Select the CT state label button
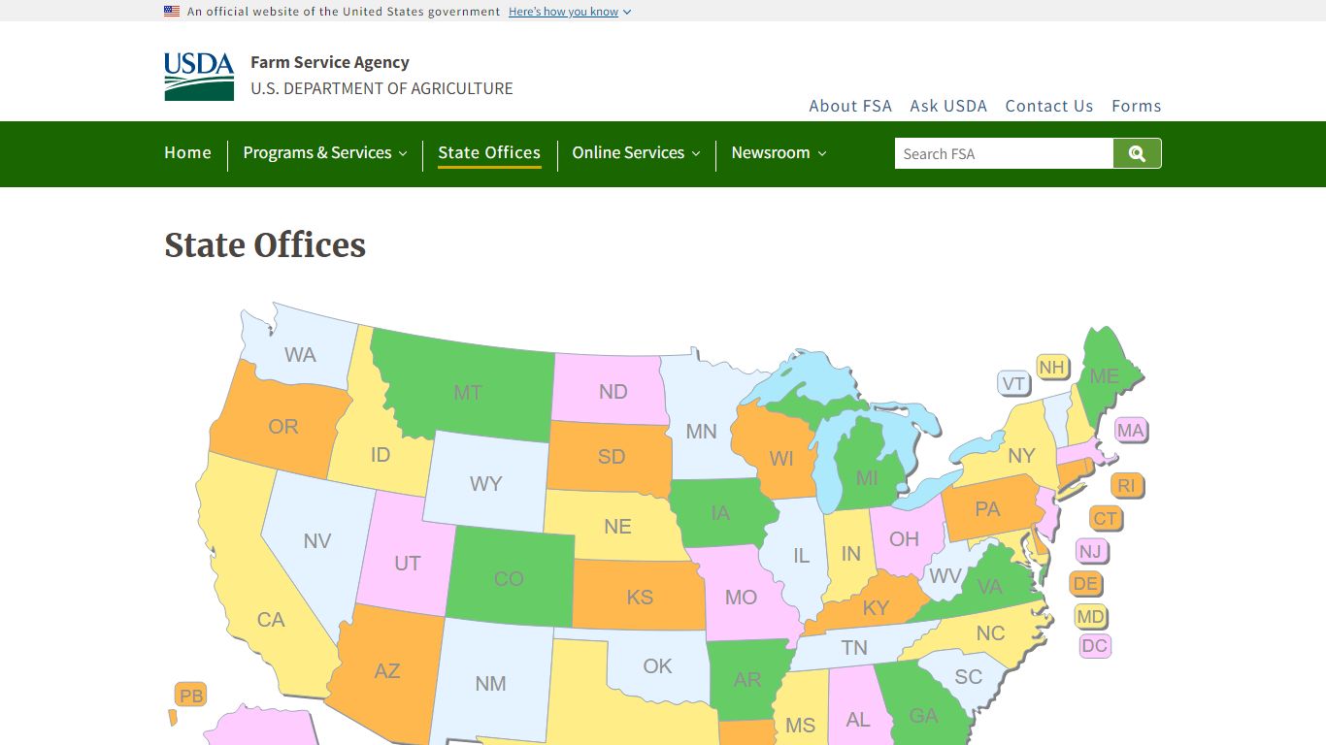This screenshot has height=745, width=1326. (1106, 519)
